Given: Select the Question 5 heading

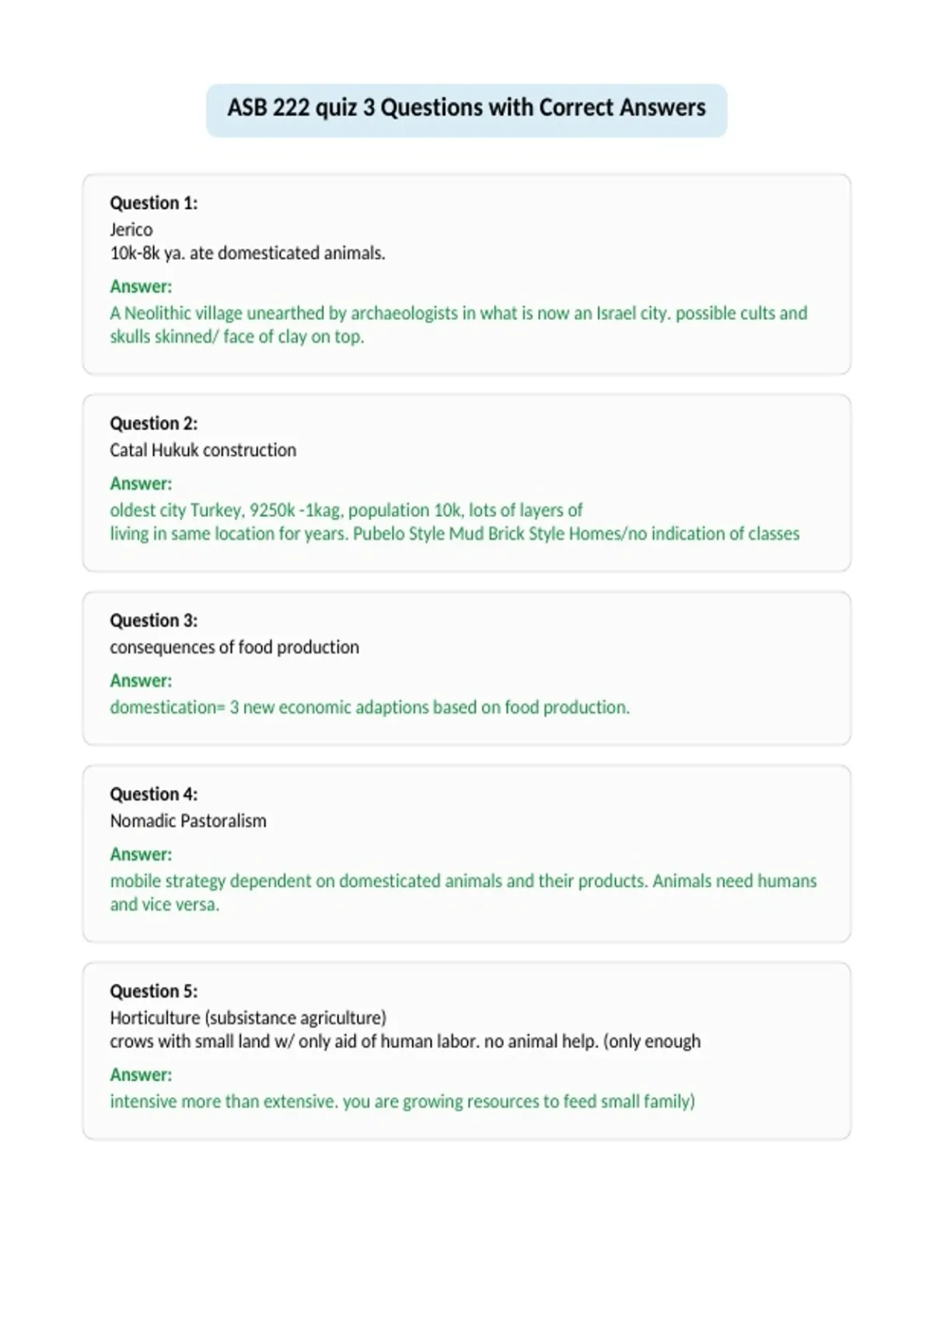Looking at the screenshot, I should (153, 991).
